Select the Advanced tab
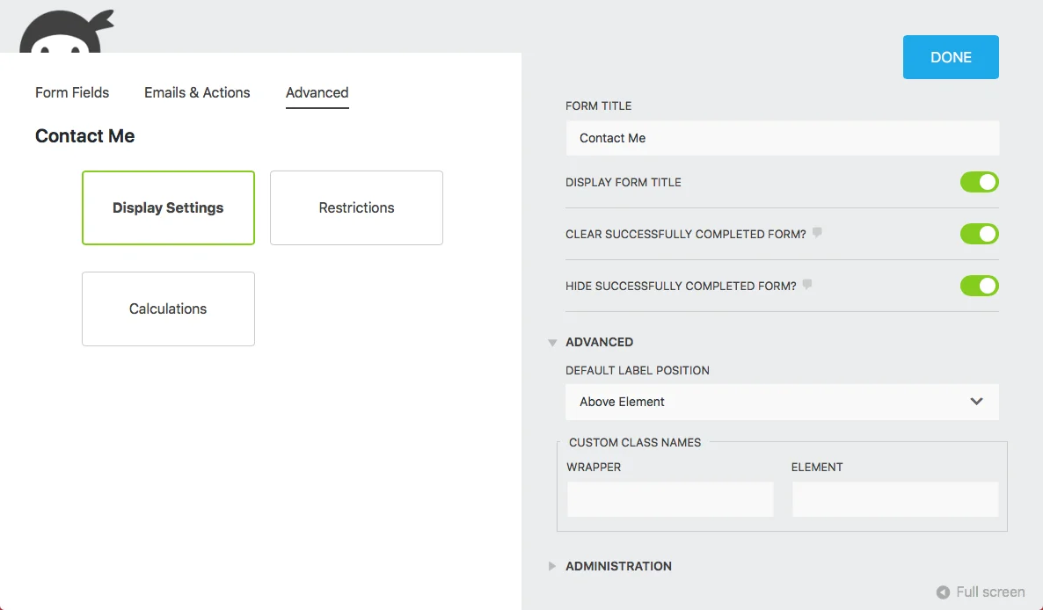The height and width of the screenshot is (610, 1043). [x=317, y=92]
